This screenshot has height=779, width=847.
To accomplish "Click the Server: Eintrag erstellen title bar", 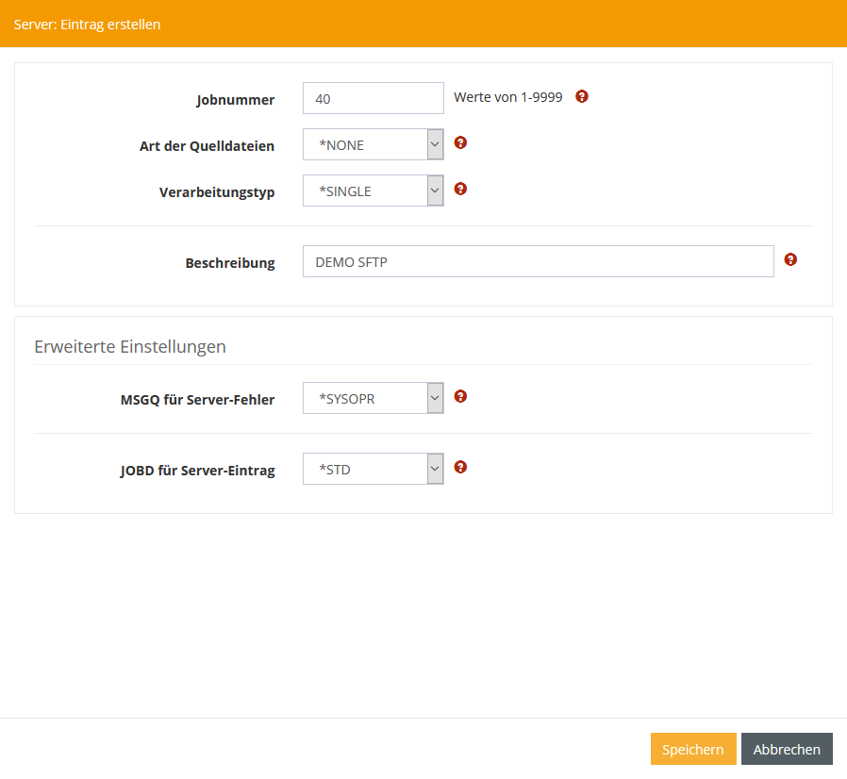I will coord(88,25).
